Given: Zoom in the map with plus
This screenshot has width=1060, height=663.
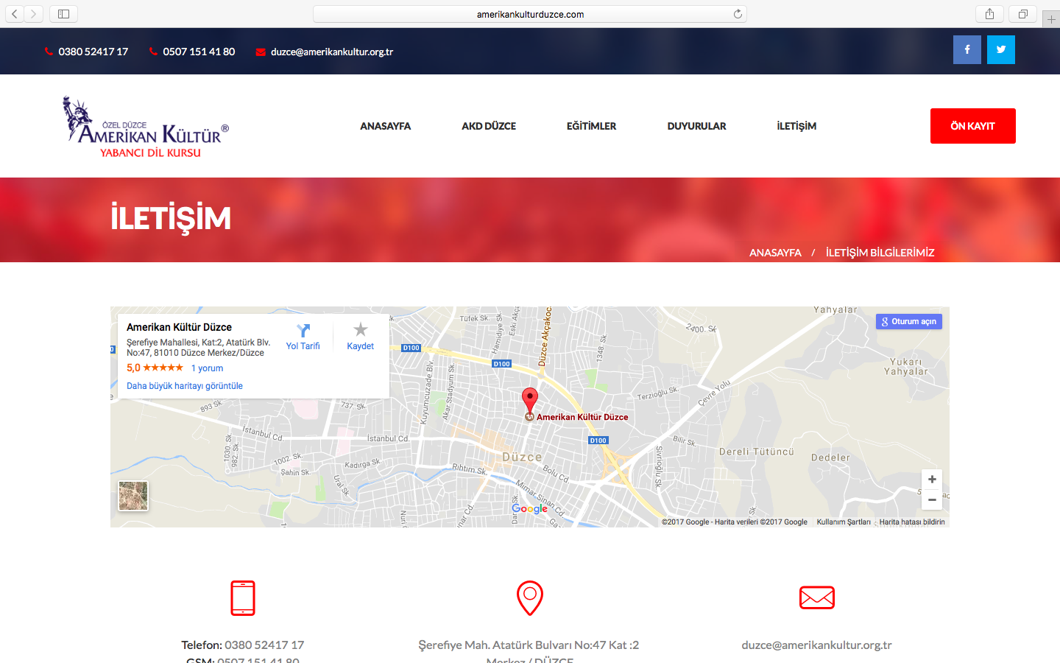Looking at the screenshot, I should pyautogui.click(x=932, y=479).
